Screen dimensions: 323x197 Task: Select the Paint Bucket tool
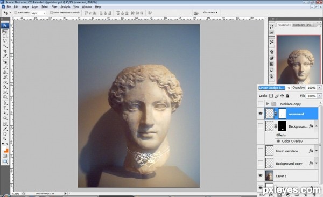coord(5,87)
